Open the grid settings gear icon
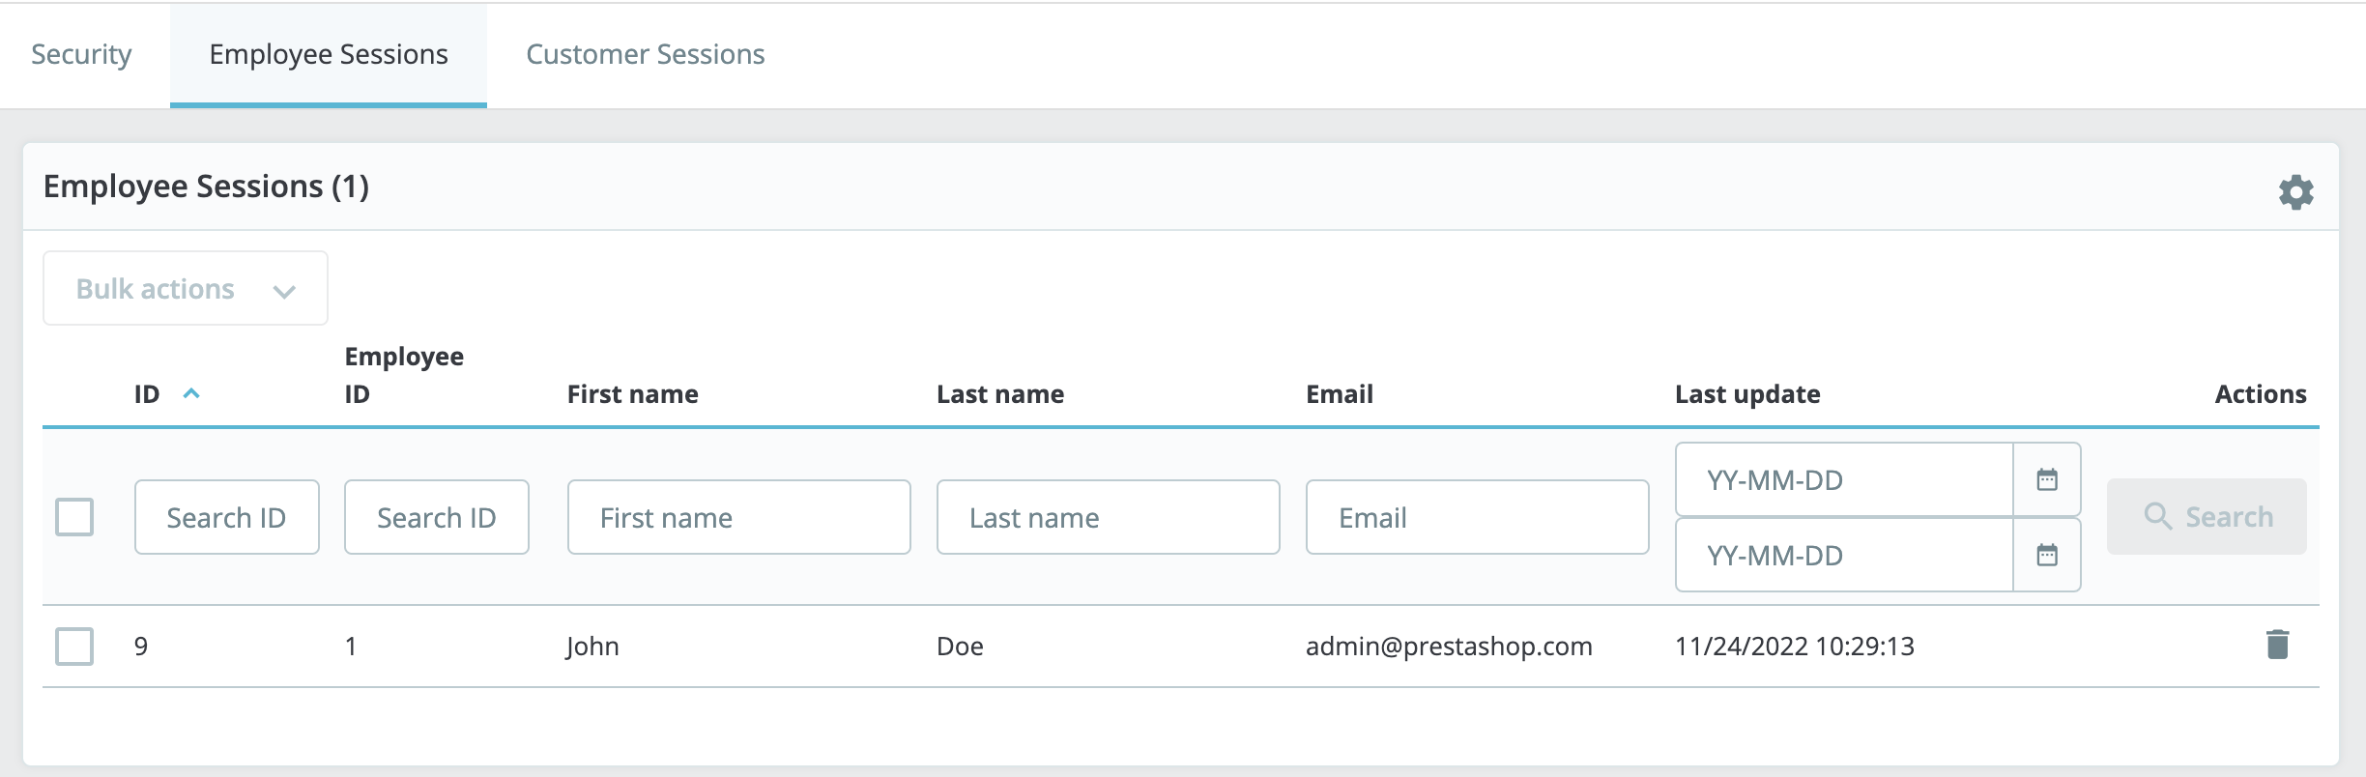 (2295, 191)
